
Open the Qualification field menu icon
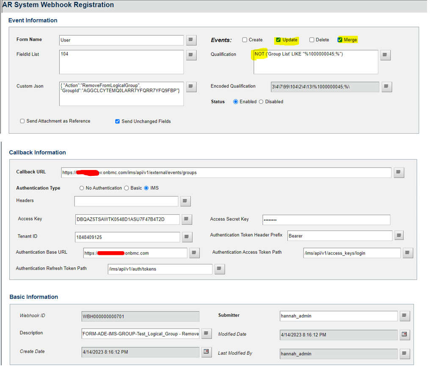(x=385, y=55)
